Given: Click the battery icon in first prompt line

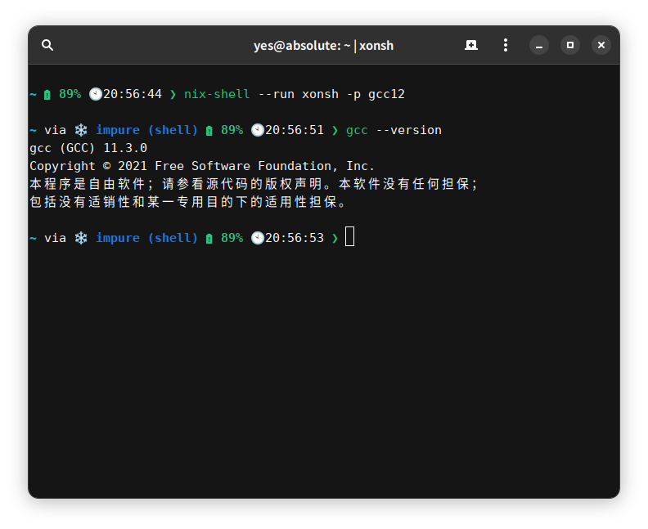Looking at the screenshot, I should point(47,95).
